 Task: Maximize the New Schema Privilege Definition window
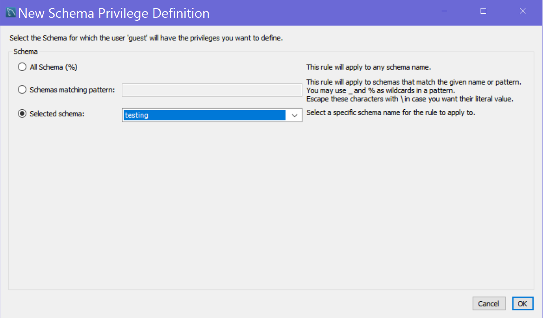(483, 11)
